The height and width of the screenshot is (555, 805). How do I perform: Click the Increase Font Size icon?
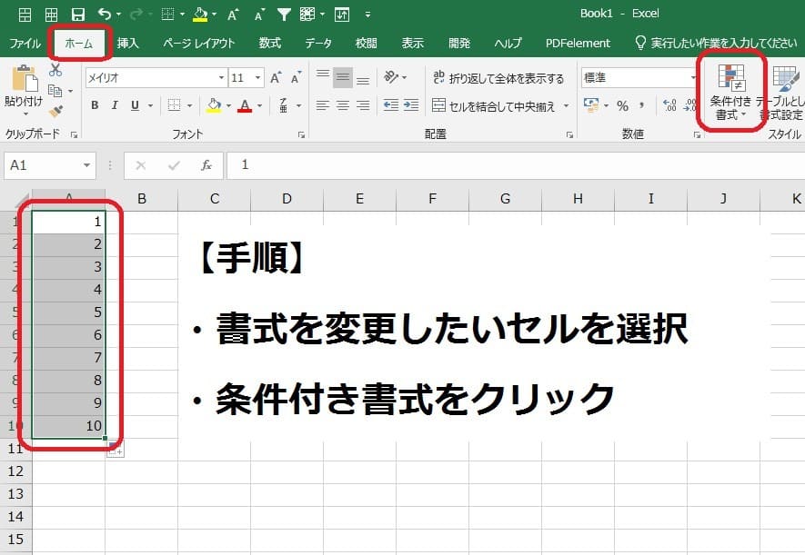point(275,77)
